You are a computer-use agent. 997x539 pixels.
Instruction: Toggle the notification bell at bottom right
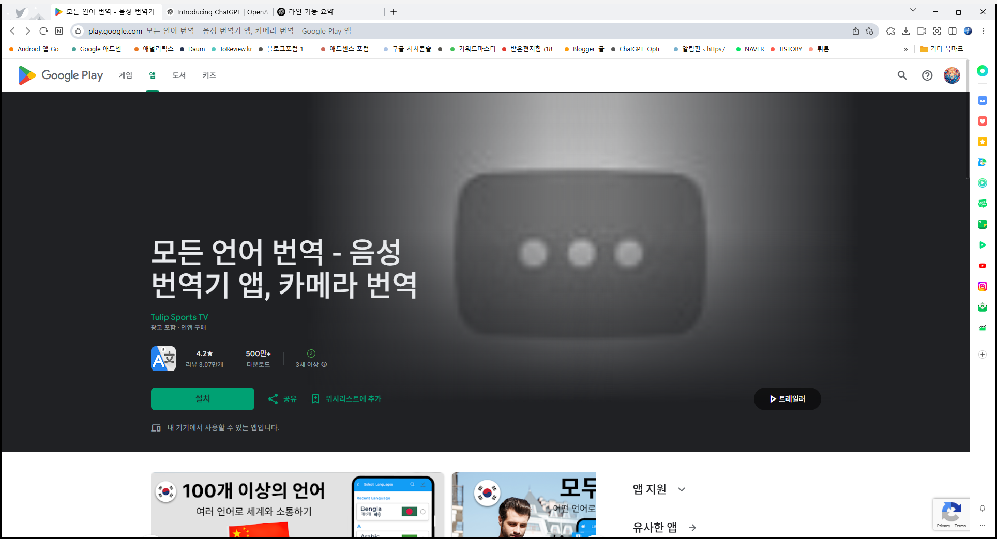[x=982, y=509]
